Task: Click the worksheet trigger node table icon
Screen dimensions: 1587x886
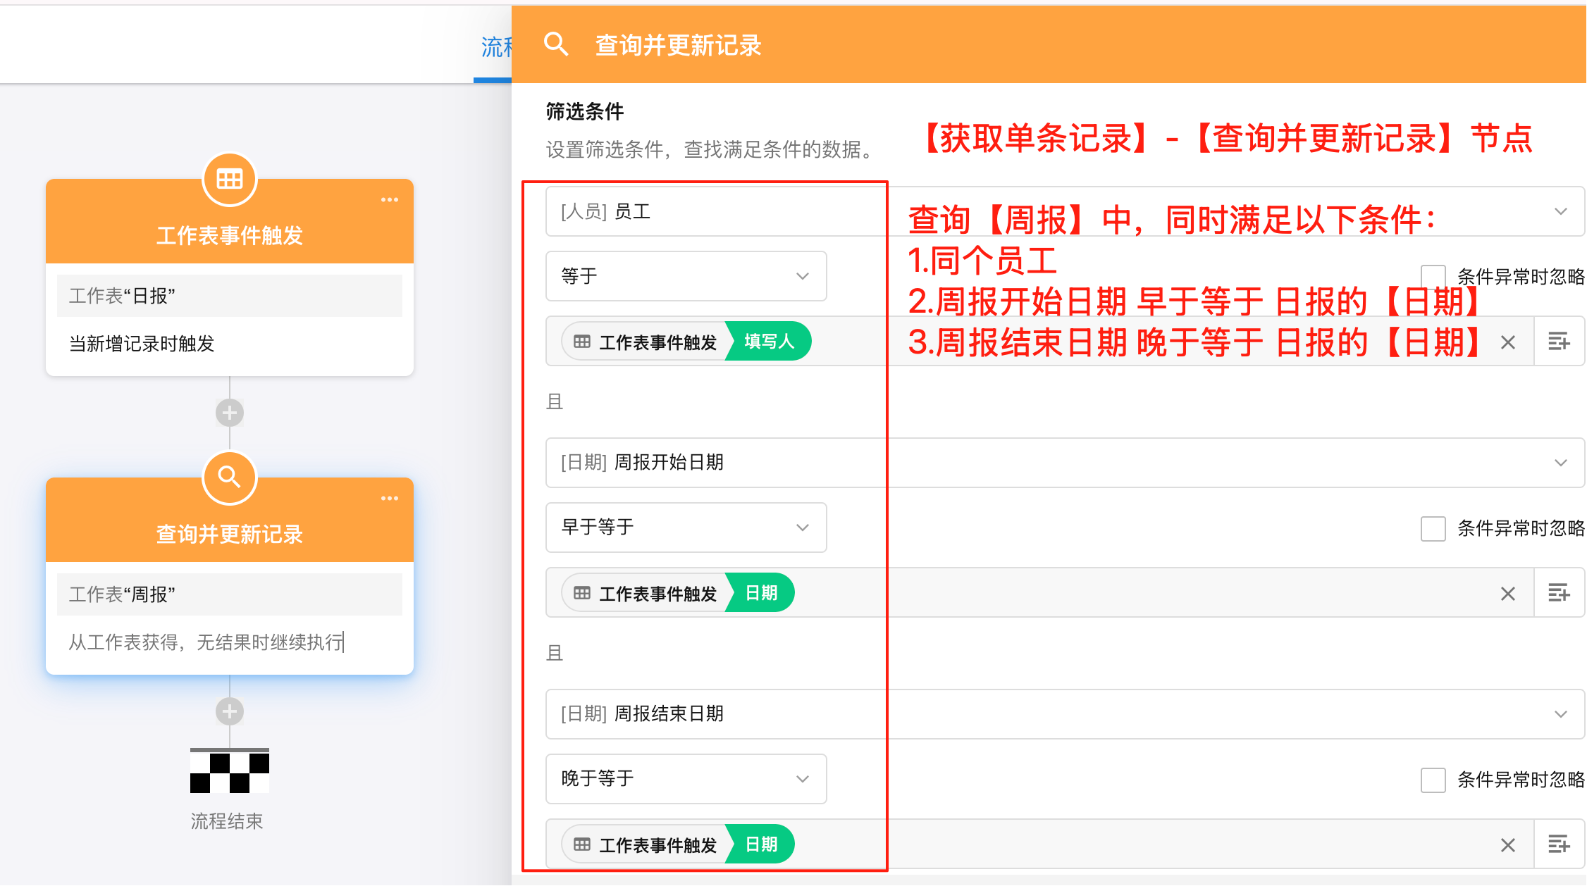Action: 229,180
